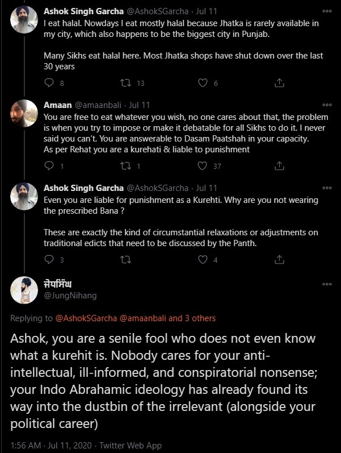The image size is (341, 453).
Task: Retweet Ashok's first tweet with 13 retweets
Action: pos(126,83)
